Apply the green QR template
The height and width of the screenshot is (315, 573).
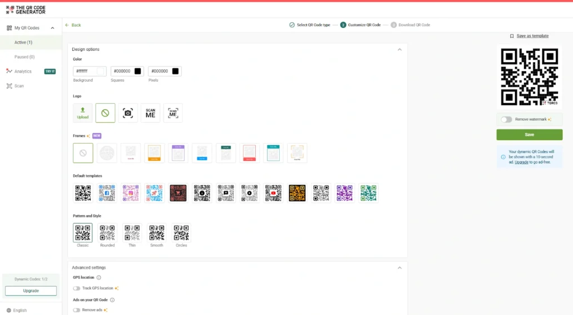(368, 193)
